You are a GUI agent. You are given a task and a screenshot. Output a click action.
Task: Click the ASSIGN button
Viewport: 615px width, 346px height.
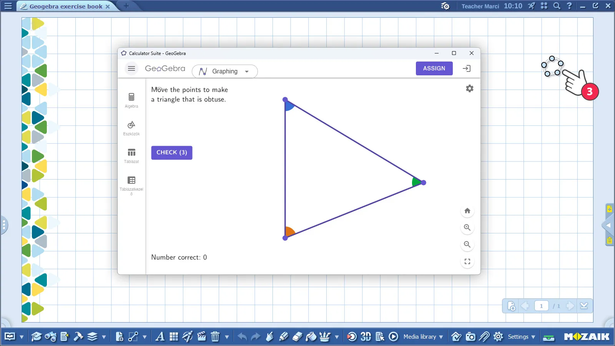(x=434, y=68)
